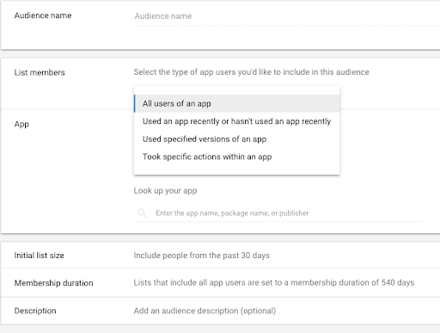Select 'All users of an app' option
440x333 pixels.
pyautogui.click(x=237, y=103)
